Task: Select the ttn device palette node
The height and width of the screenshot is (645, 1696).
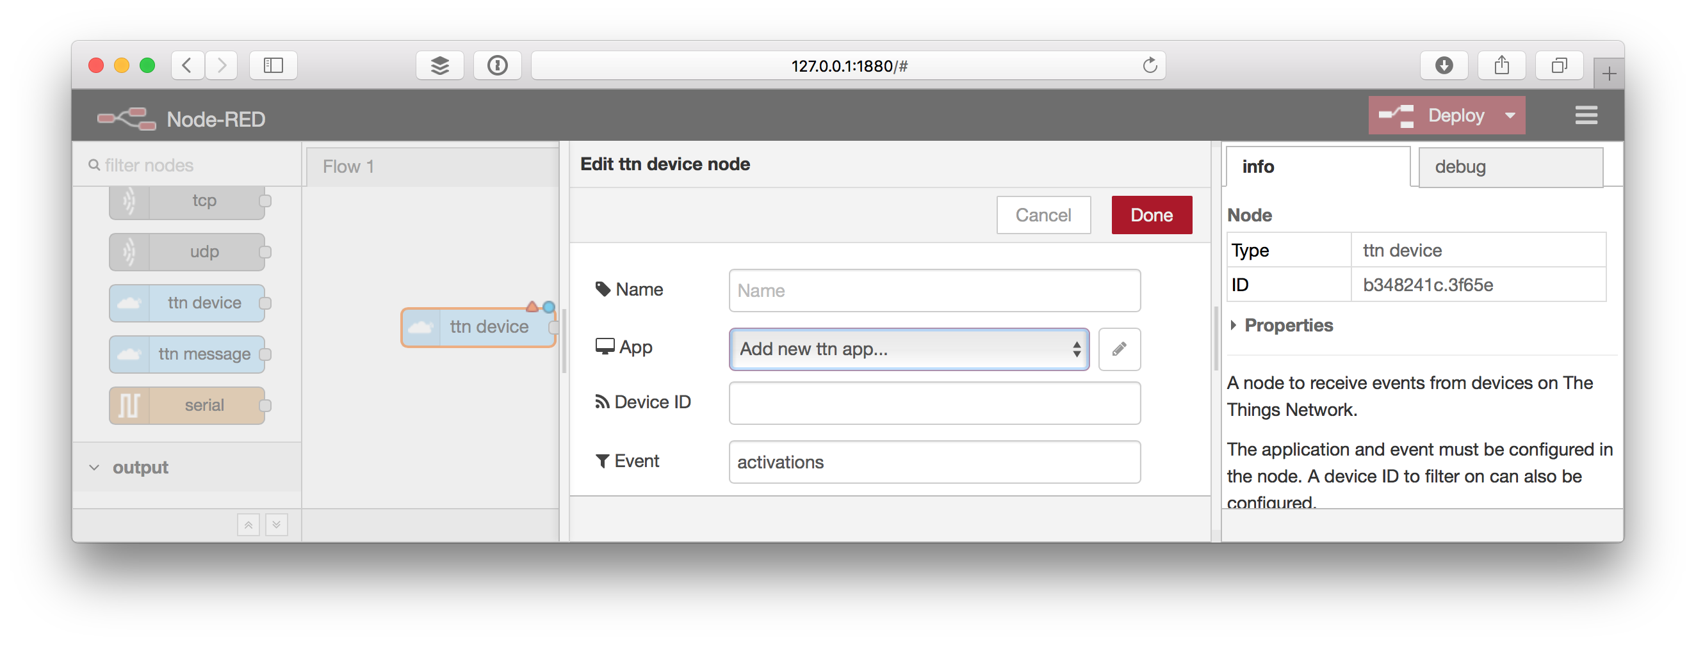Action: click(187, 303)
